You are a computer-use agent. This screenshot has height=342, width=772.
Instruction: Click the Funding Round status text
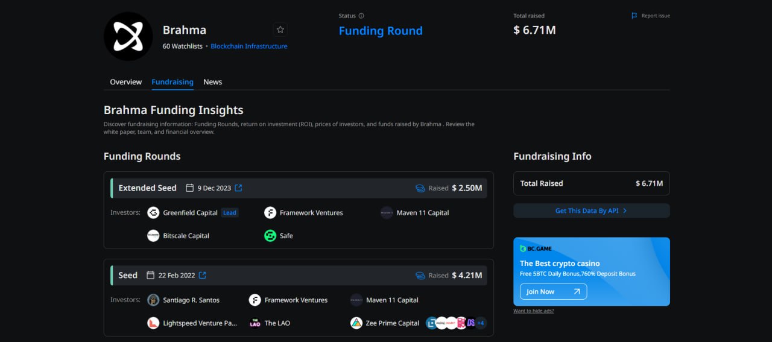[381, 31]
